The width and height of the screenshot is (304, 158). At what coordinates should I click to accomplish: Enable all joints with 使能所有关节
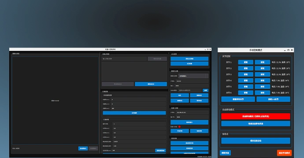238,99
